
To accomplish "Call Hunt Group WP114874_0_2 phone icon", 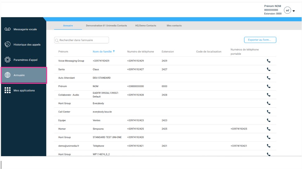I will [269, 154].
